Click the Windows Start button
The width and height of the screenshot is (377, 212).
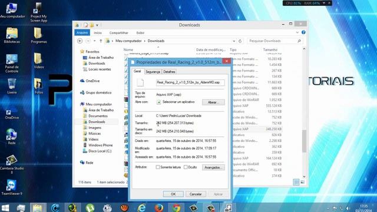tap(5, 208)
